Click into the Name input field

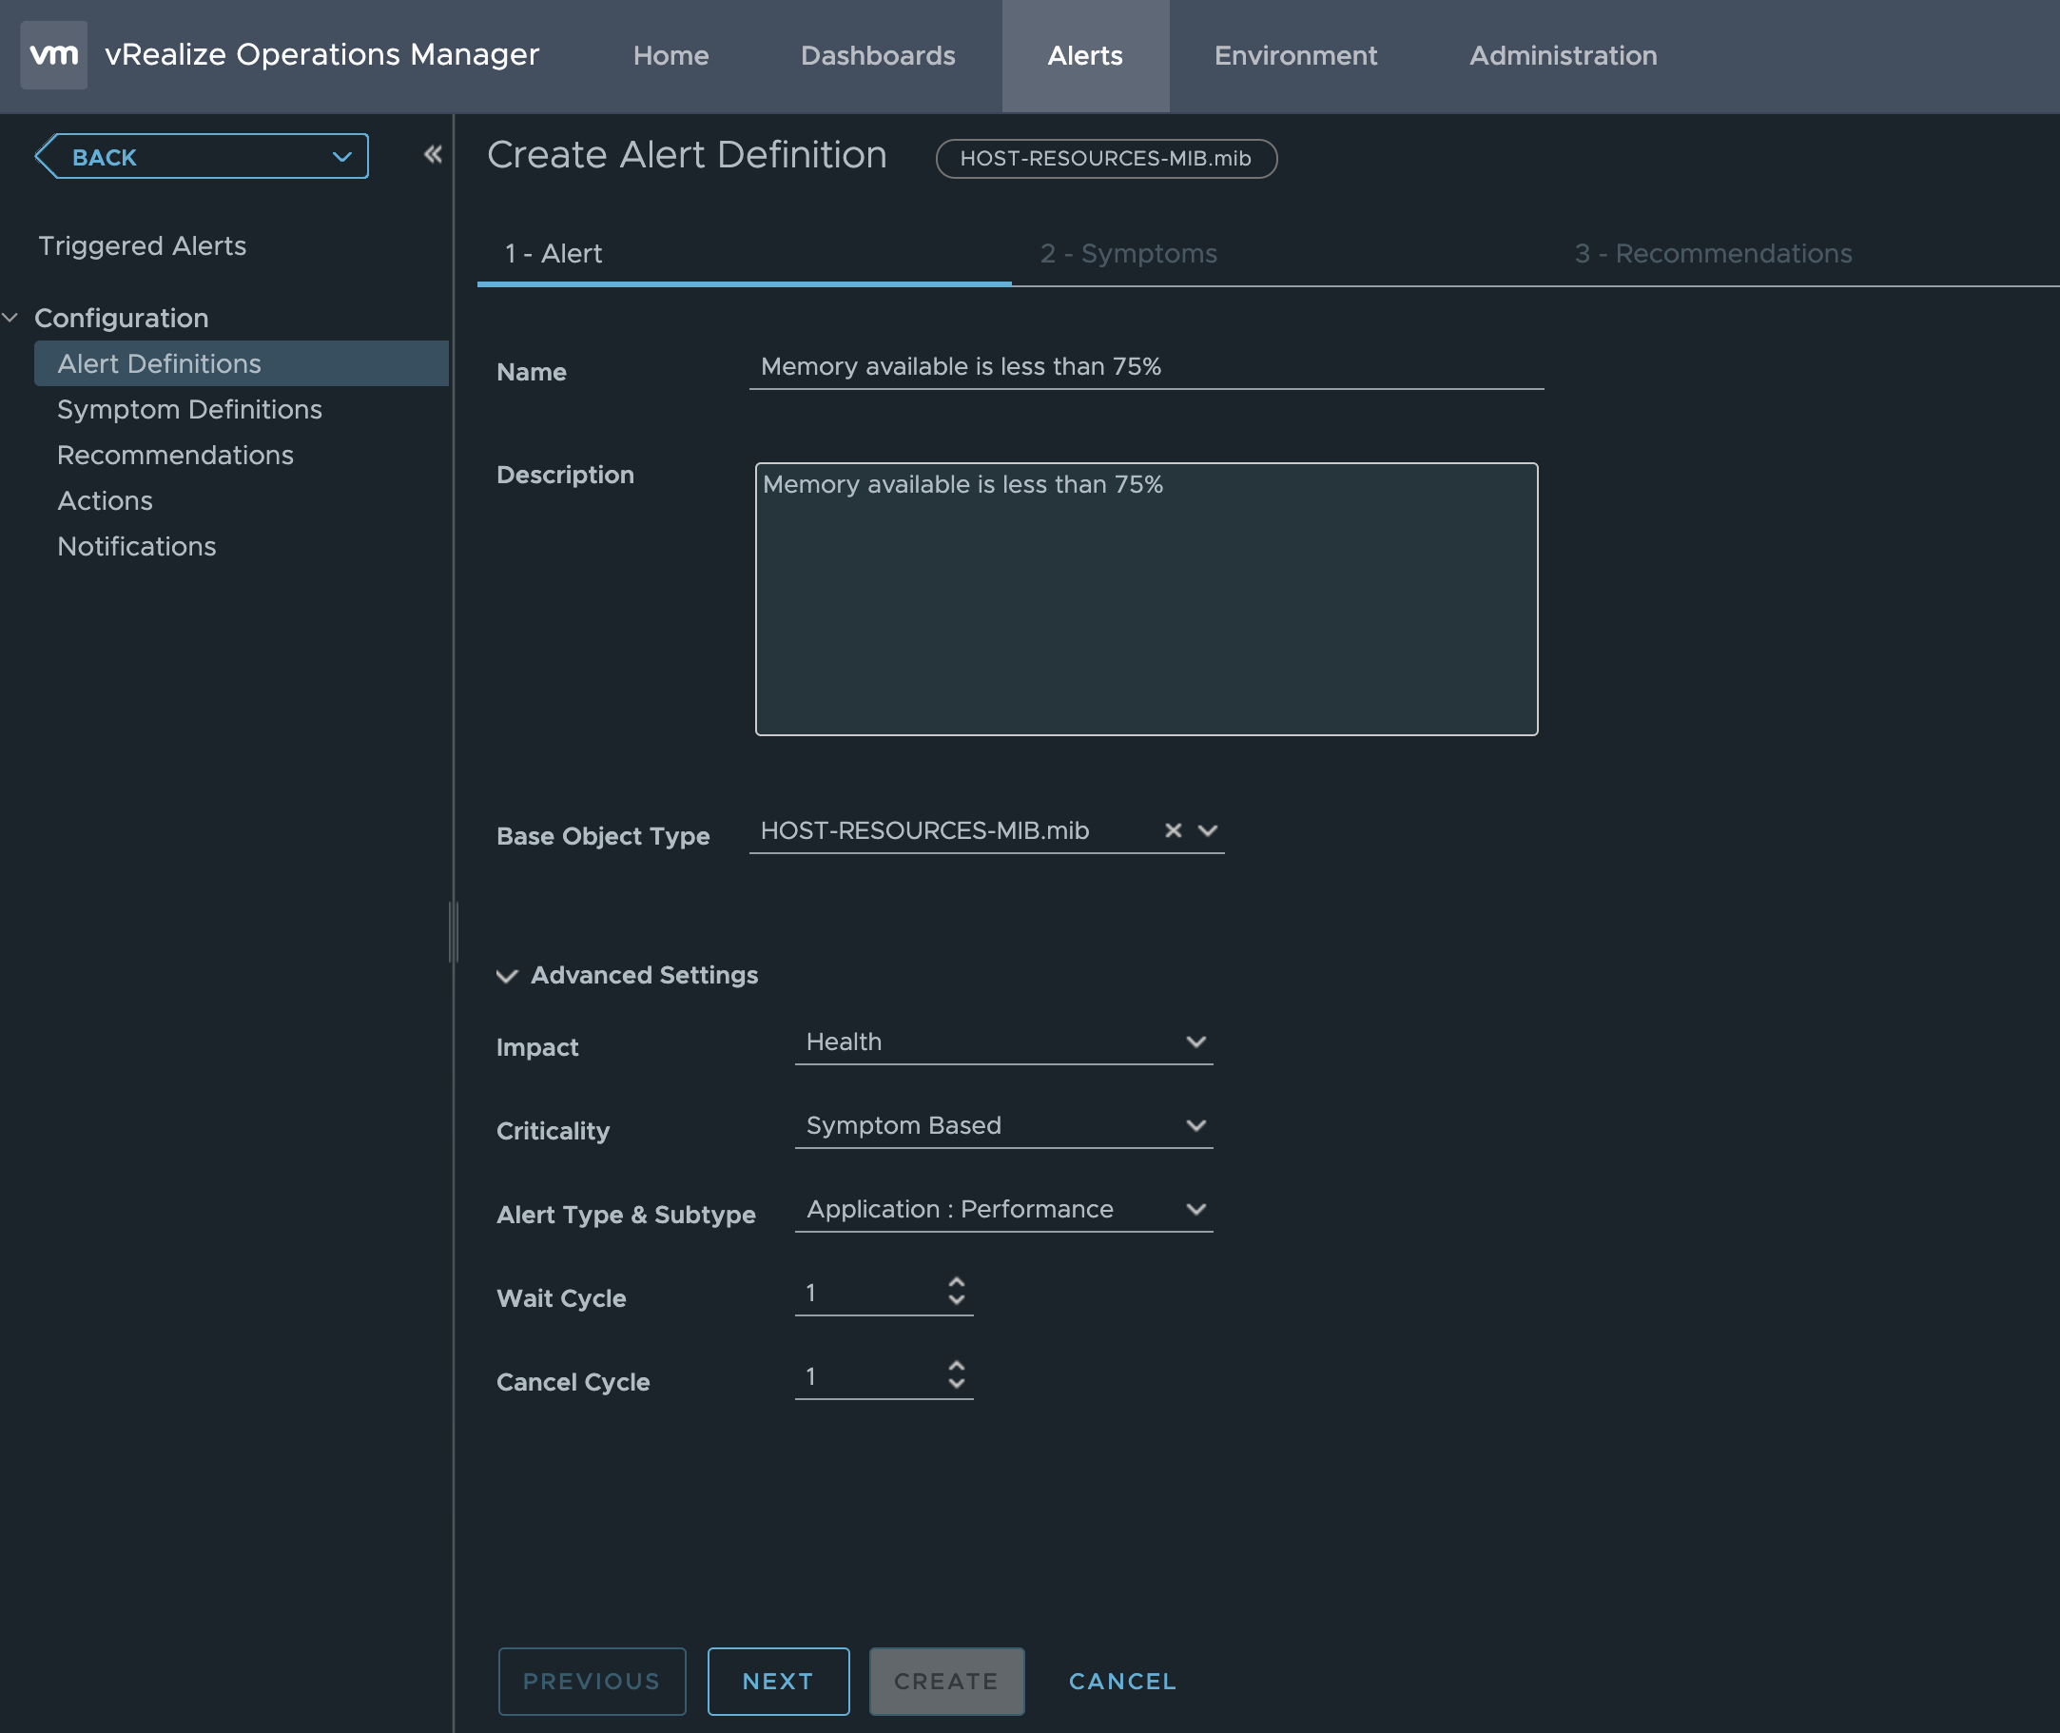pyautogui.click(x=1146, y=367)
